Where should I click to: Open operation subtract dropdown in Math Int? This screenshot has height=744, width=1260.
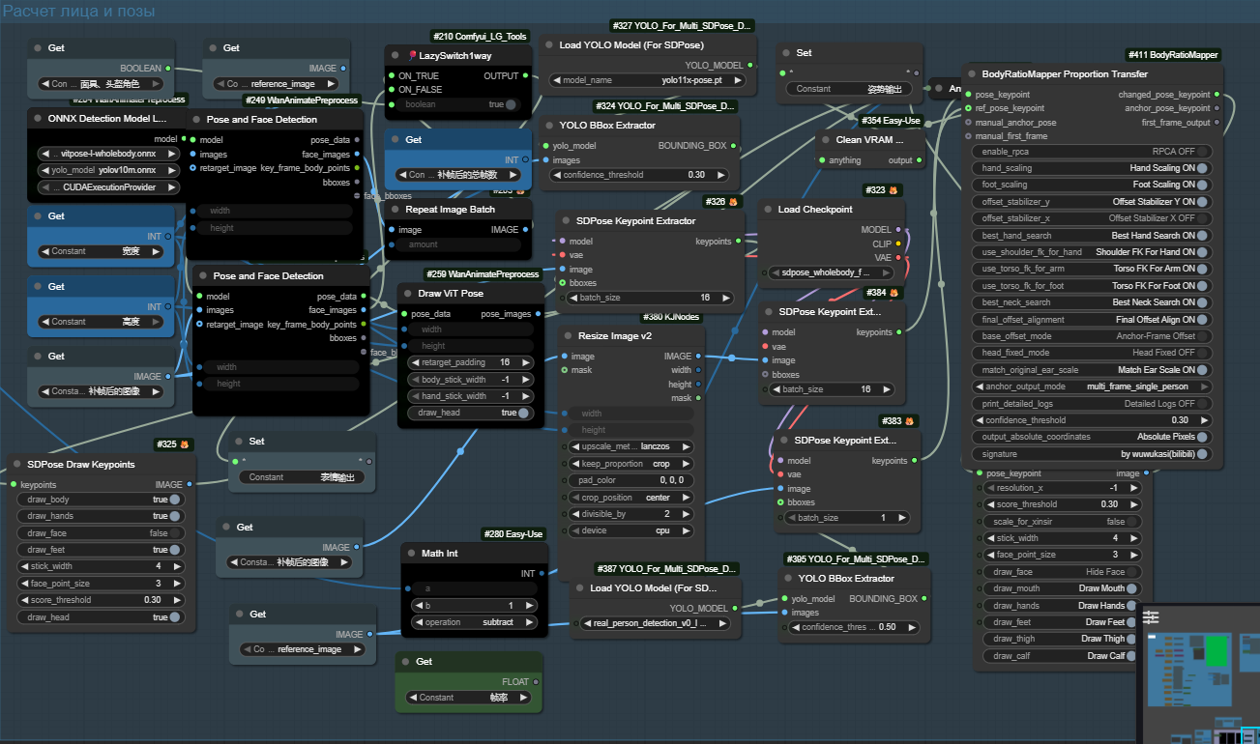click(x=473, y=622)
